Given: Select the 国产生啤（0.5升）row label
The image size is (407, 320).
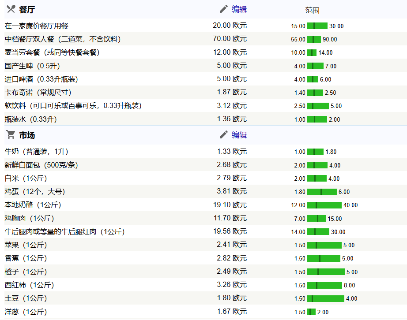Looking at the screenshot, I should click(x=32, y=66).
